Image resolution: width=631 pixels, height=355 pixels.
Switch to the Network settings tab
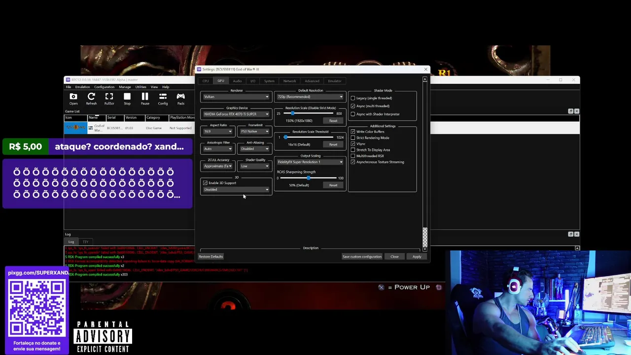(289, 81)
